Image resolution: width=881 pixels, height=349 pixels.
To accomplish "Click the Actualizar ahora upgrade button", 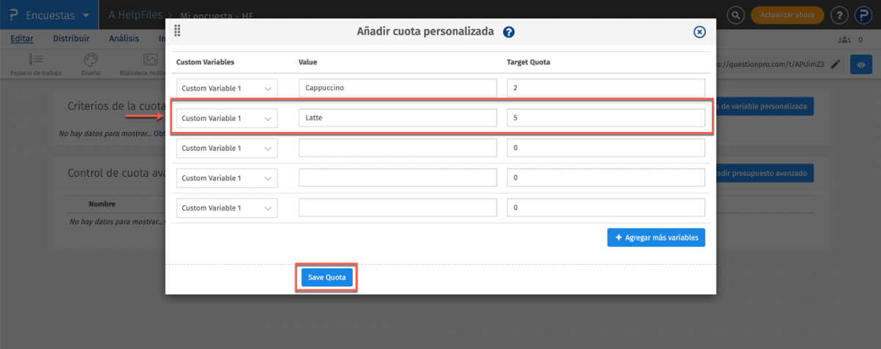I will [x=787, y=15].
